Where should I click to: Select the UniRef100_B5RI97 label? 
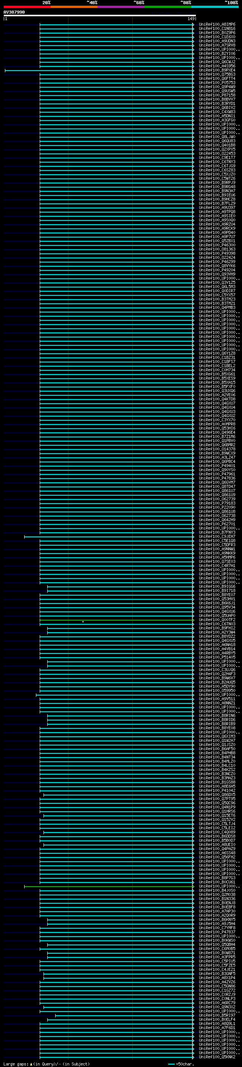(217, 1016)
